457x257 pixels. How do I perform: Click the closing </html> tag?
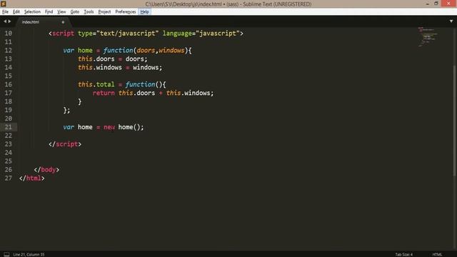pos(31,178)
